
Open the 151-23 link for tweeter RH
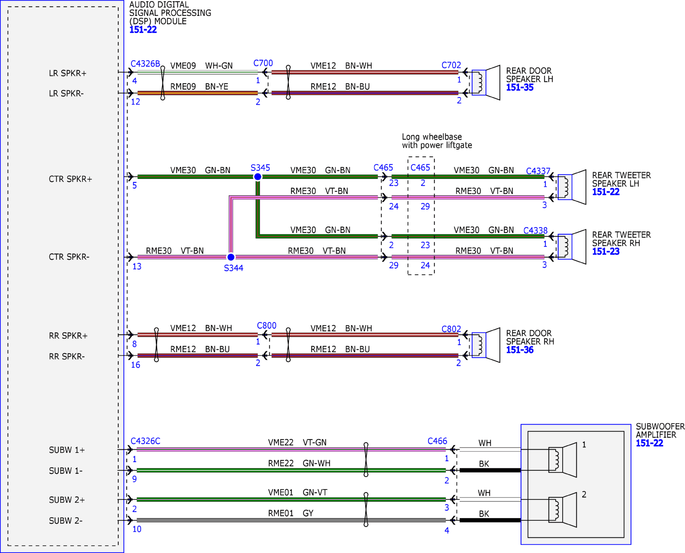tap(606, 251)
